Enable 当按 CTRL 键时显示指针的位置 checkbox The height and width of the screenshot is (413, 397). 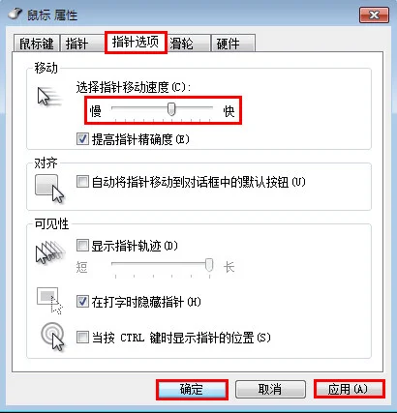[x=82, y=338]
